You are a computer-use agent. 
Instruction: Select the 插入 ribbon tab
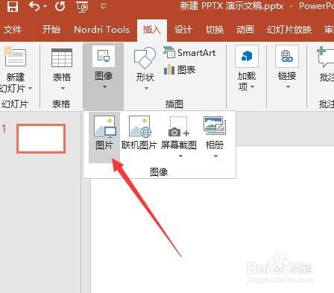(x=152, y=30)
